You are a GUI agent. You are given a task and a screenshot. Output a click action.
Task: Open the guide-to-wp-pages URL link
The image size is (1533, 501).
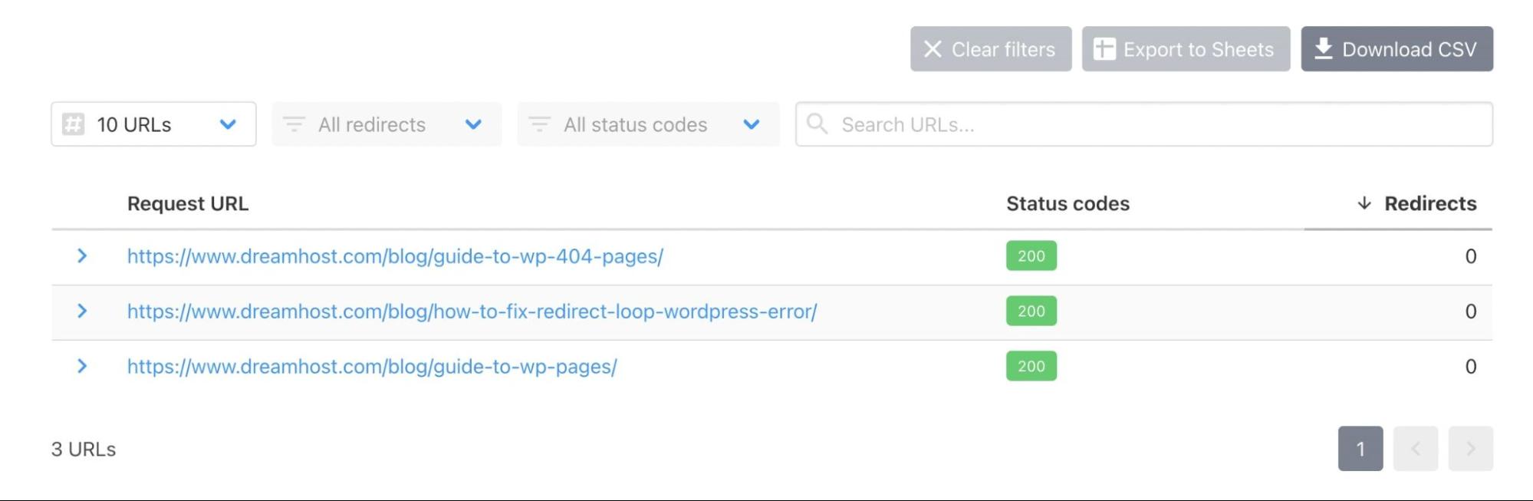[372, 367]
